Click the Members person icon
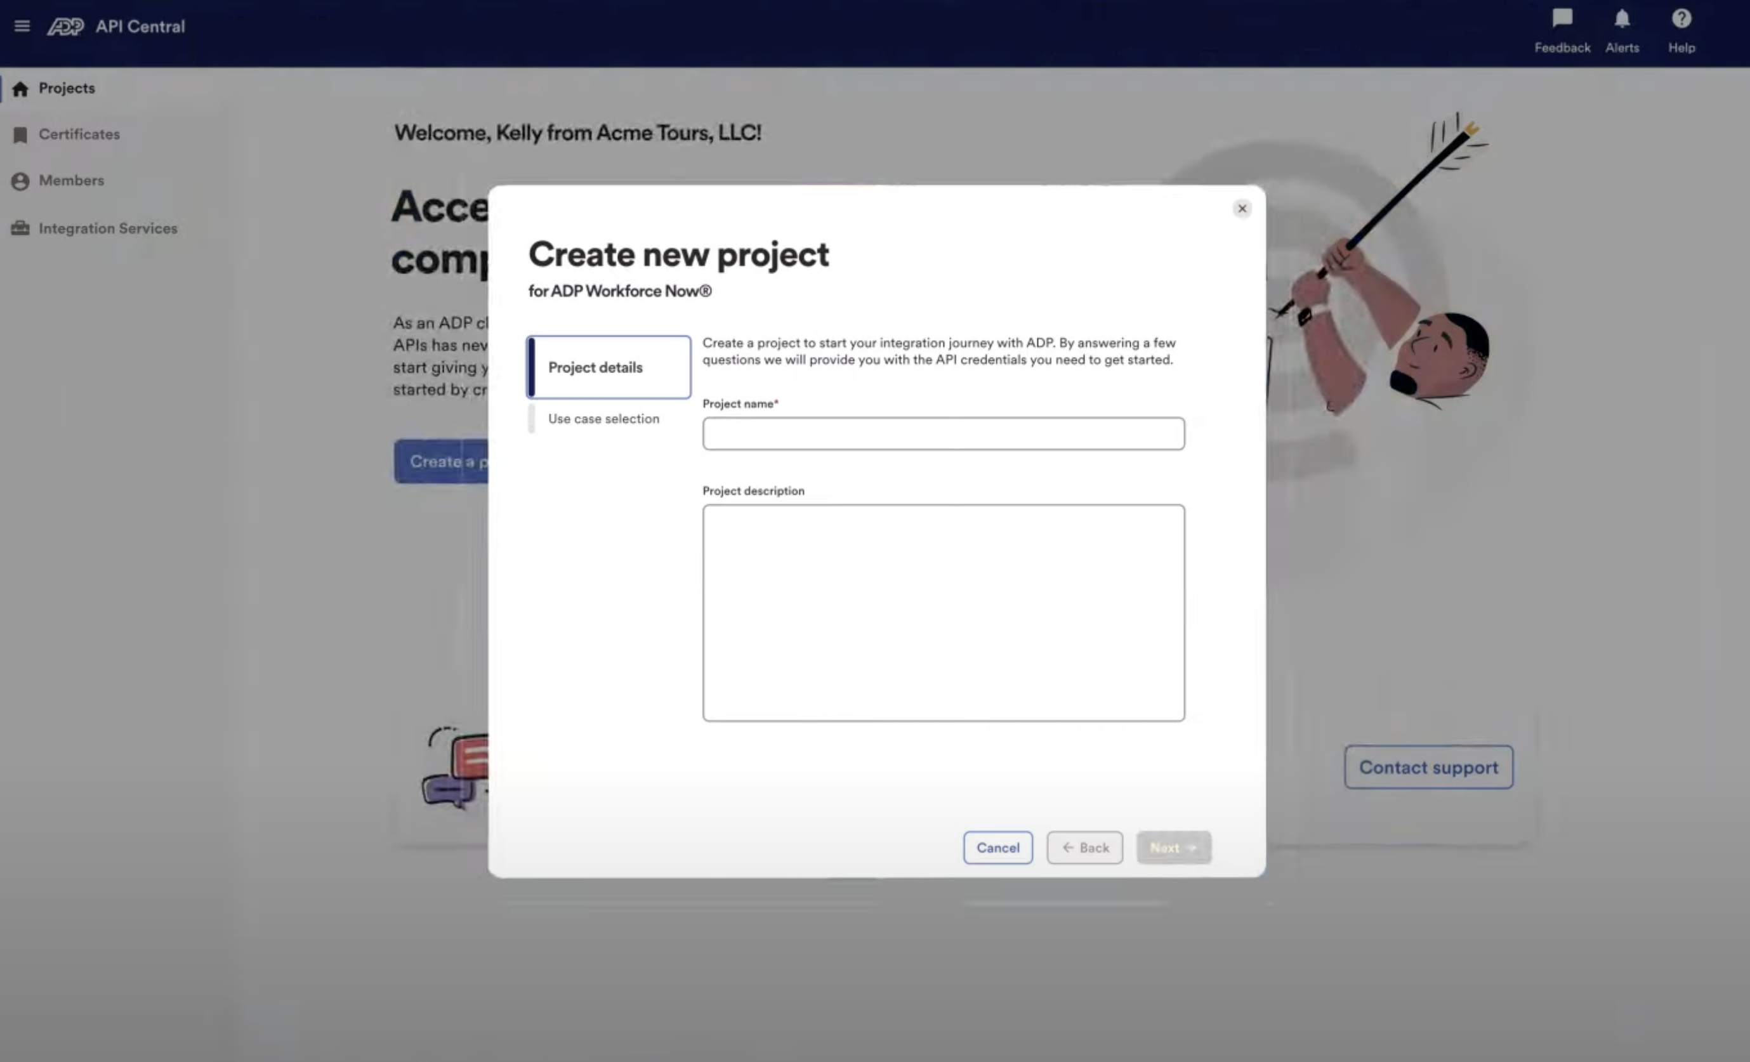 tap(20, 181)
